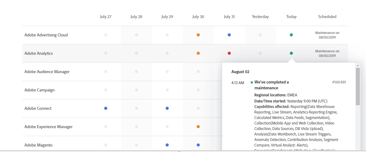Click the July 27 status dot for Adobe Experience Manager
366x152 pixels.
(x=106, y=127)
